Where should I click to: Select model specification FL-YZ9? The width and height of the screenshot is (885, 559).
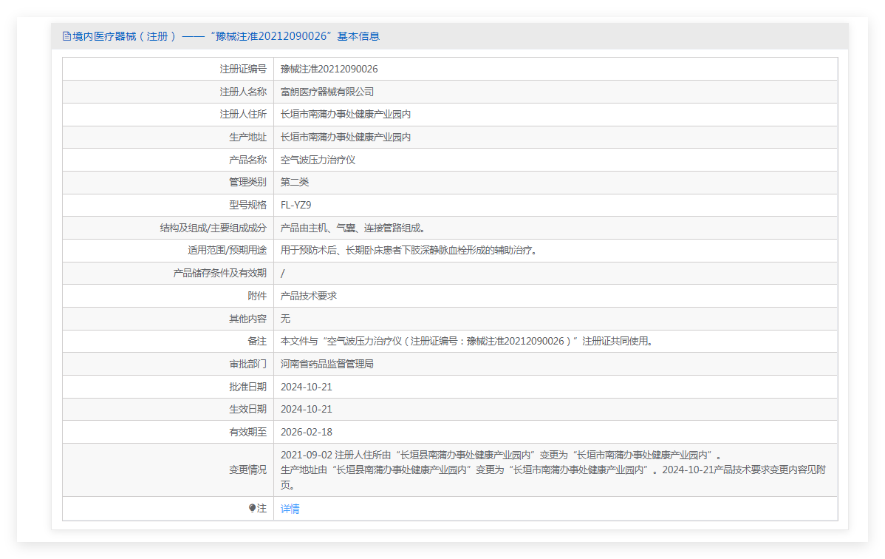(x=295, y=205)
